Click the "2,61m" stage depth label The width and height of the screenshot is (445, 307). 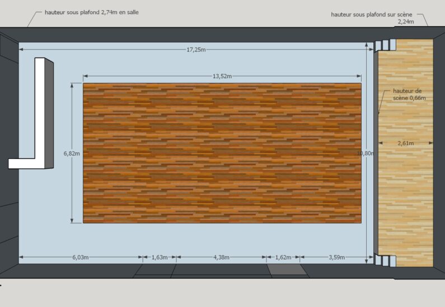pyautogui.click(x=406, y=143)
